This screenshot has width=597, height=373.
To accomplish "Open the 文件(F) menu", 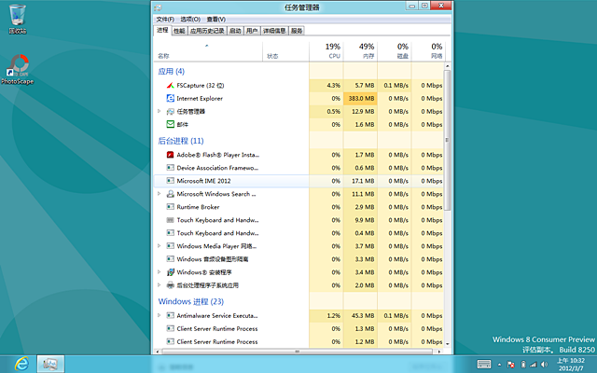I will click(x=165, y=19).
